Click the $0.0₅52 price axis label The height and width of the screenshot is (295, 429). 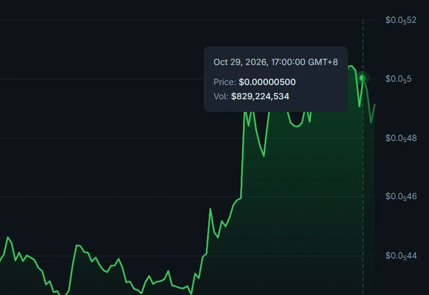pos(401,20)
